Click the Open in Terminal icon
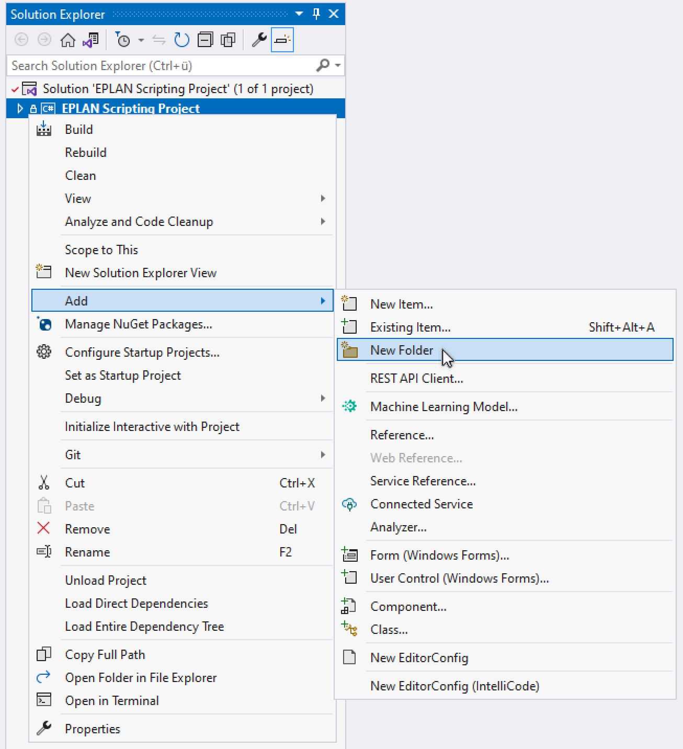The height and width of the screenshot is (749, 683). point(44,700)
